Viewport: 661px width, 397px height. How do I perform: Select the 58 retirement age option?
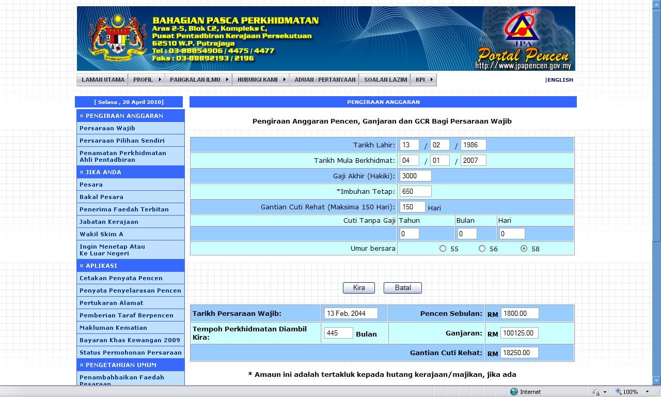pos(524,249)
